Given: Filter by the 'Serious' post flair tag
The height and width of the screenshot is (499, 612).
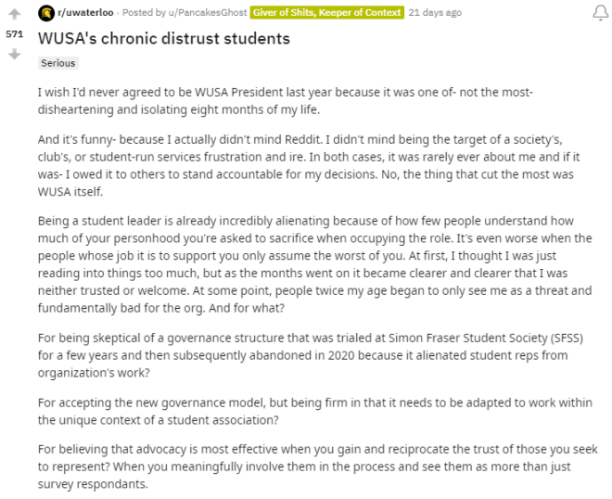Looking at the screenshot, I should click(58, 63).
